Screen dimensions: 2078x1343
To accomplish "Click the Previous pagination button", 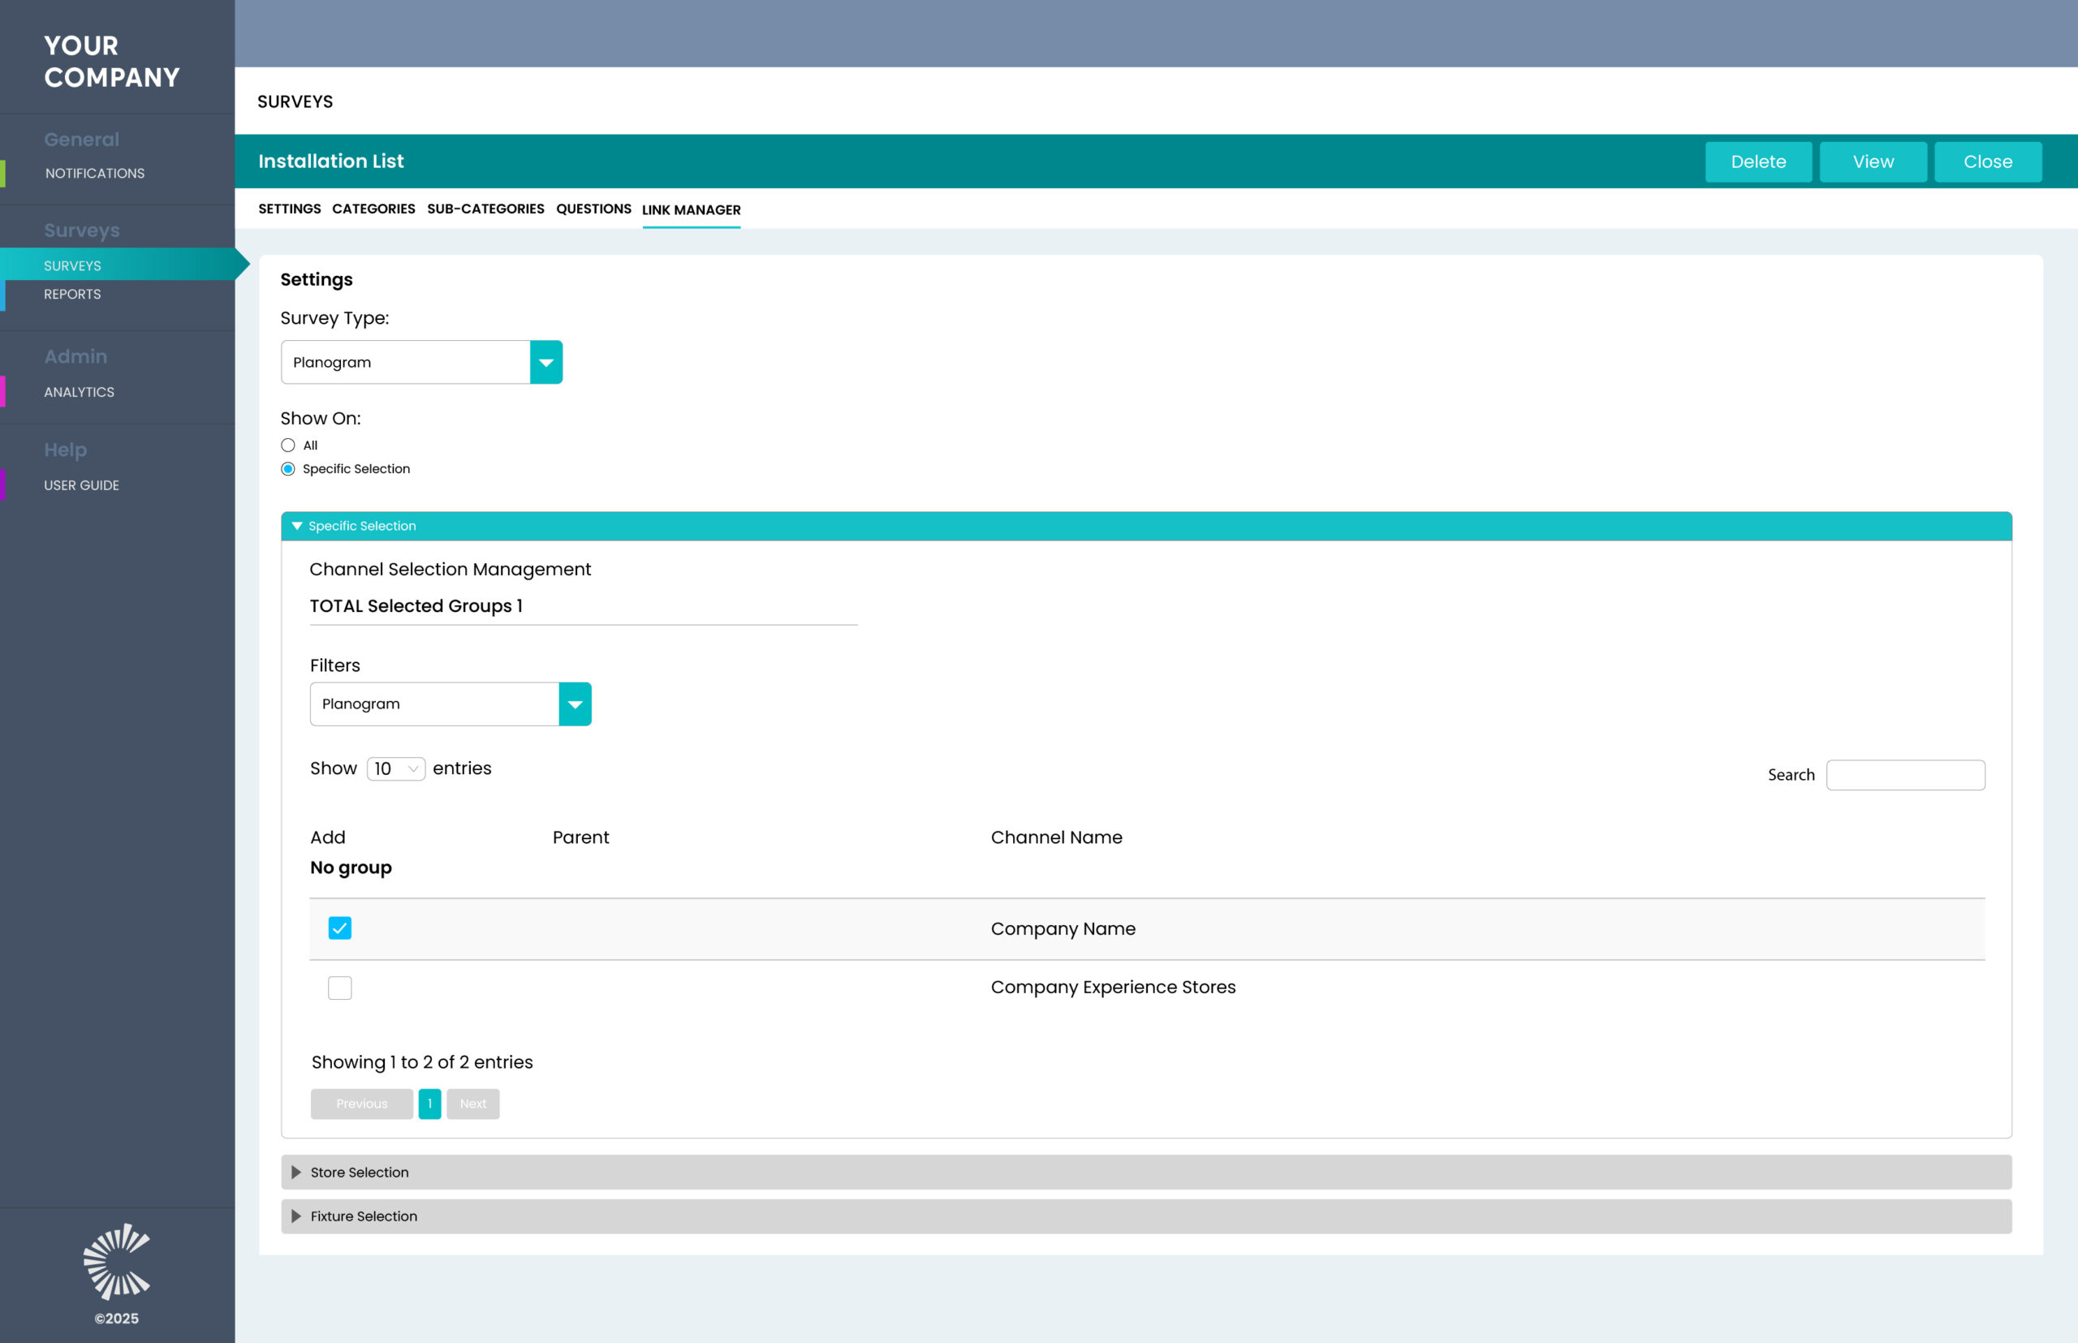I will click(x=362, y=1104).
